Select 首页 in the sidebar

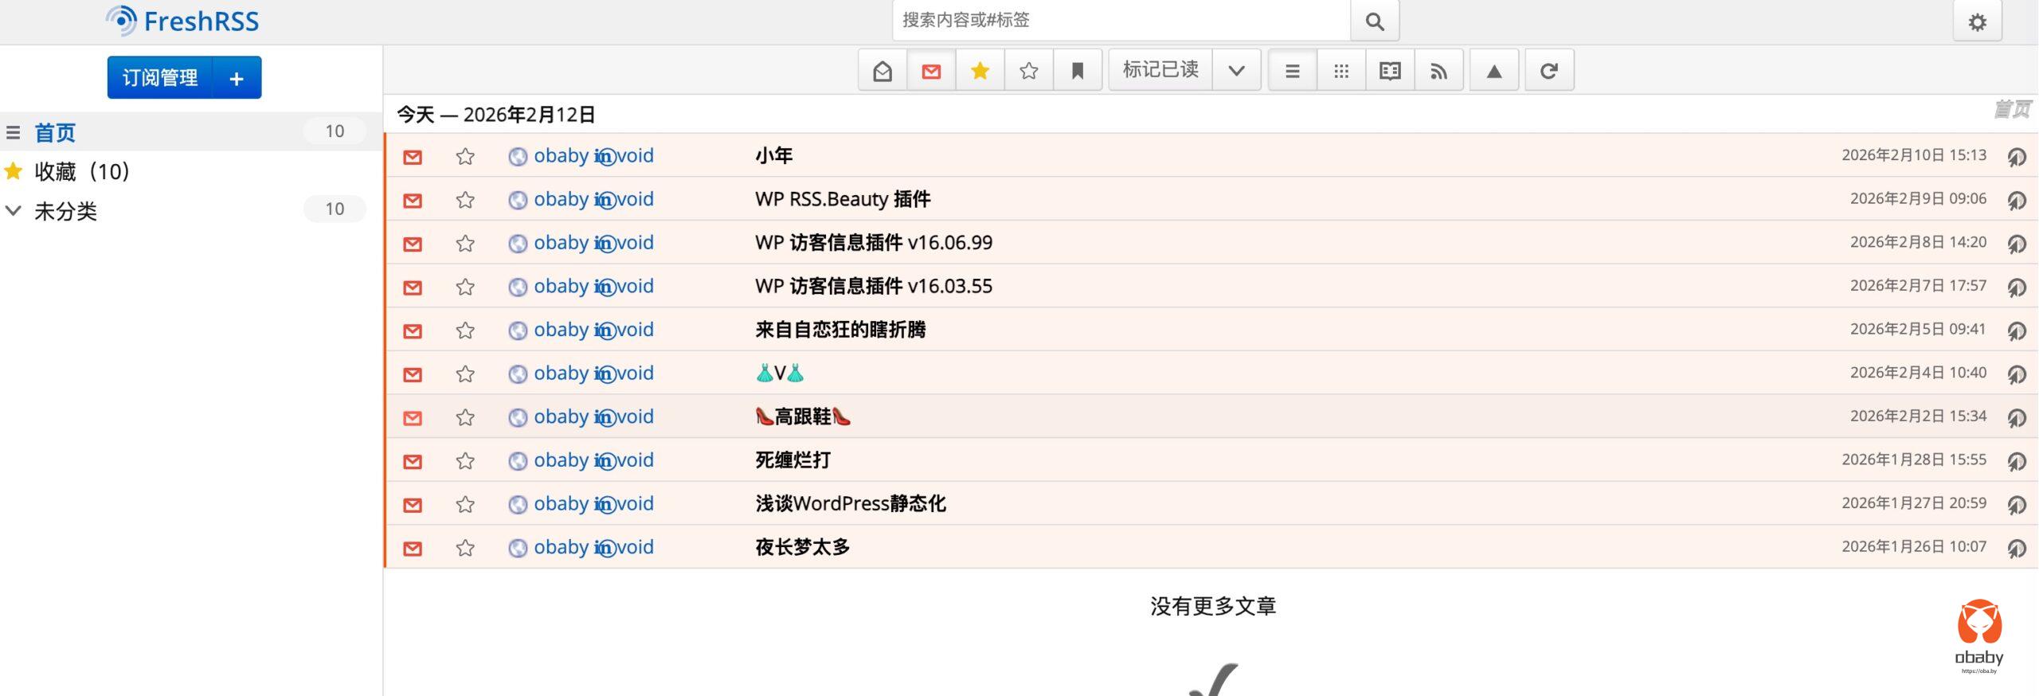[x=55, y=132]
